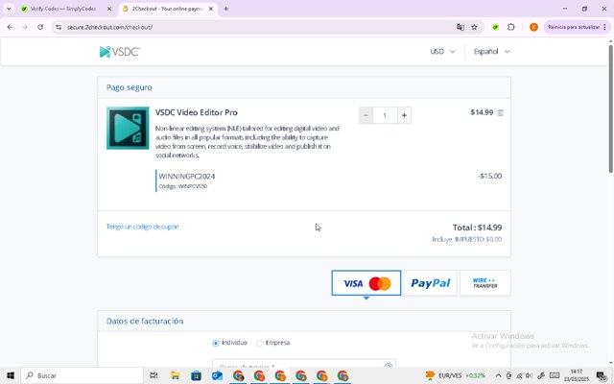614x384 pixels.
Task: Open the Chrome three-dot menu
Action: coord(605,27)
